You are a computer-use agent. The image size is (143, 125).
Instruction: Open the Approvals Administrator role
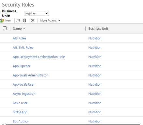coord(30,75)
